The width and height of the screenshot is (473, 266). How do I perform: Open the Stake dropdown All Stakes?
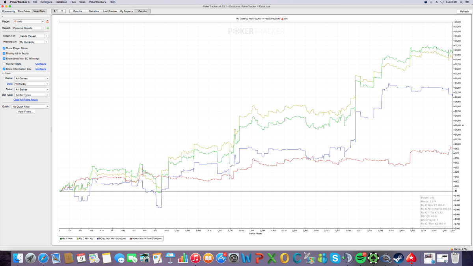32,89
